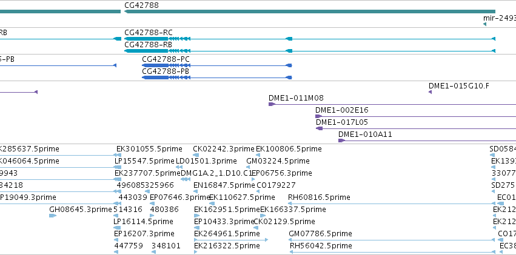This screenshot has width=516, height=255.
Task: Select clone DME1-015G10.F label
Action: [459, 86]
